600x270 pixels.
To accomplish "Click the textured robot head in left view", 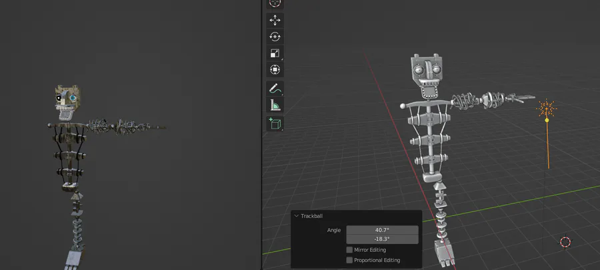I will pos(68,102).
